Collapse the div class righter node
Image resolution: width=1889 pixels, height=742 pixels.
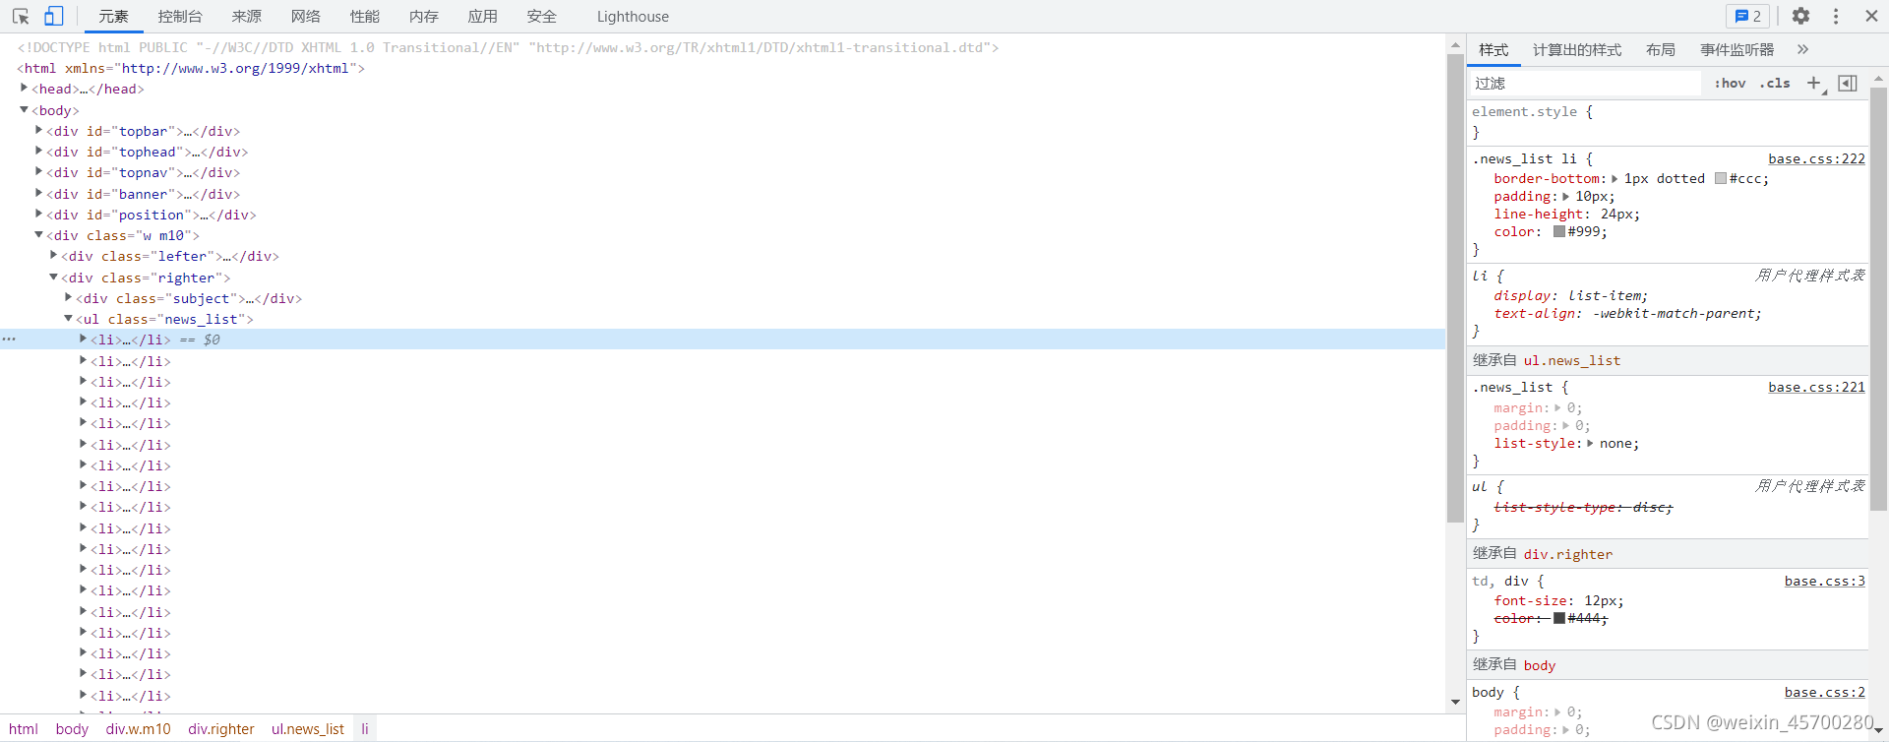[54, 278]
